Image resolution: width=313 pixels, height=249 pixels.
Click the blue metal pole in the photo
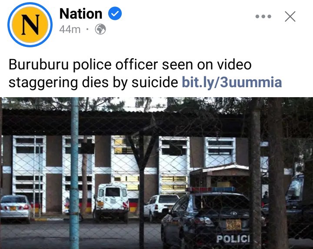click(x=74, y=173)
